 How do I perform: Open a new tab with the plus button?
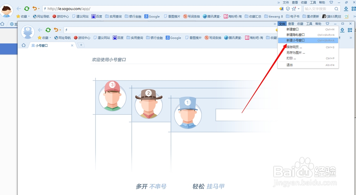81,45
